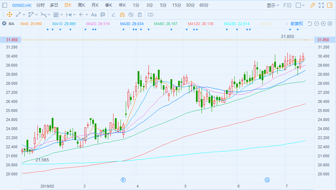The height and width of the screenshot is (190, 336).
Task: Open chart indicator settings gear
Action: [x=330, y=24]
